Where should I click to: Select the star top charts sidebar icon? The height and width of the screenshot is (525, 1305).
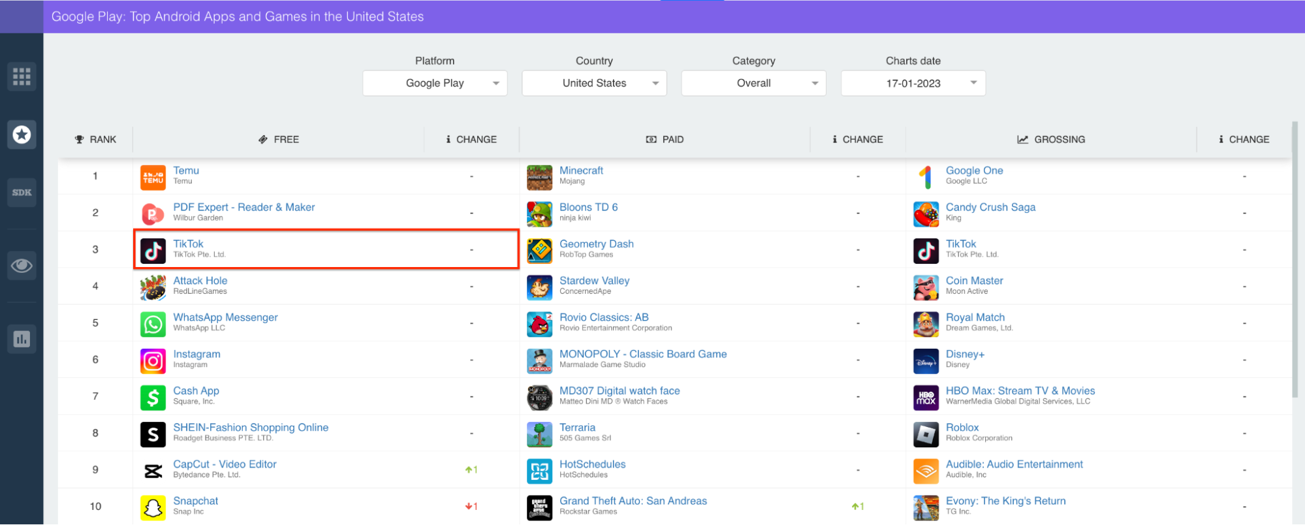22,135
